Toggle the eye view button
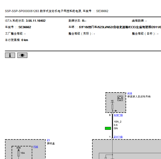 [22, 55]
